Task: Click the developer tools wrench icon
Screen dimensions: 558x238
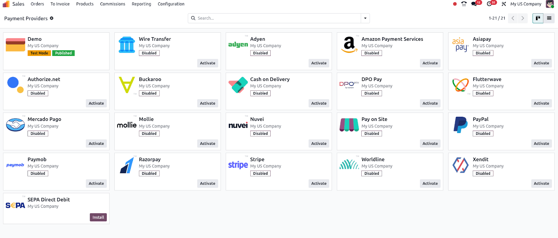Action: point(504,4)
